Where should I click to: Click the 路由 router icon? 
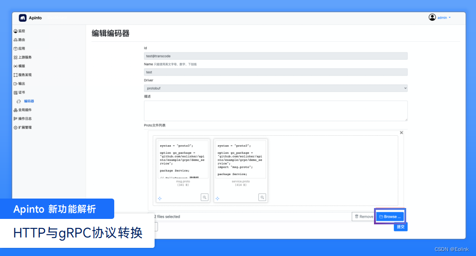(15, 40)
